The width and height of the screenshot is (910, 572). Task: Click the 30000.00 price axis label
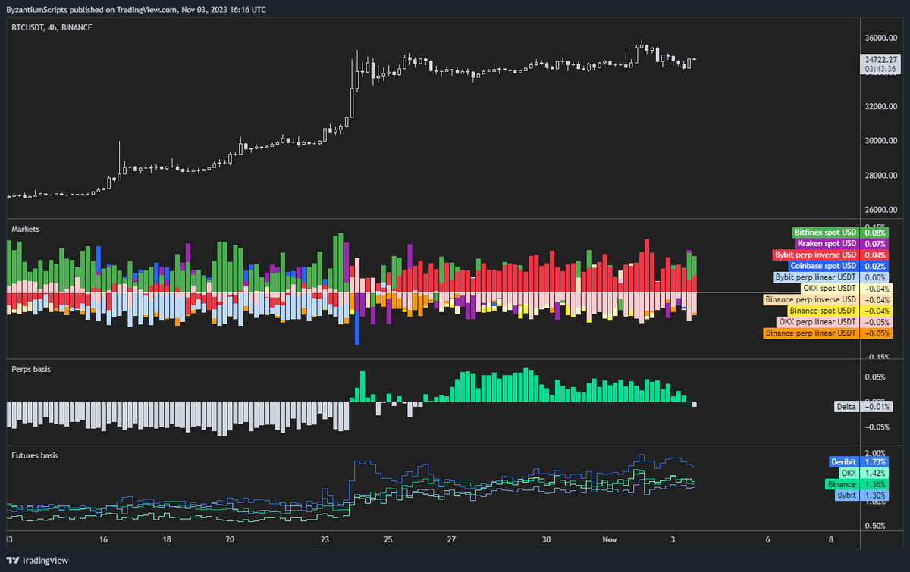pyautogui.click(x=881, y=141)
